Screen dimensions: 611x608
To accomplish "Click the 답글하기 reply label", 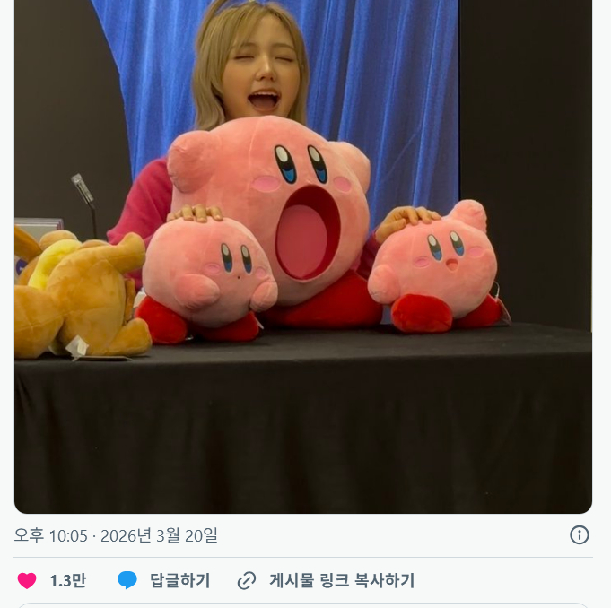I will point(180,581).
